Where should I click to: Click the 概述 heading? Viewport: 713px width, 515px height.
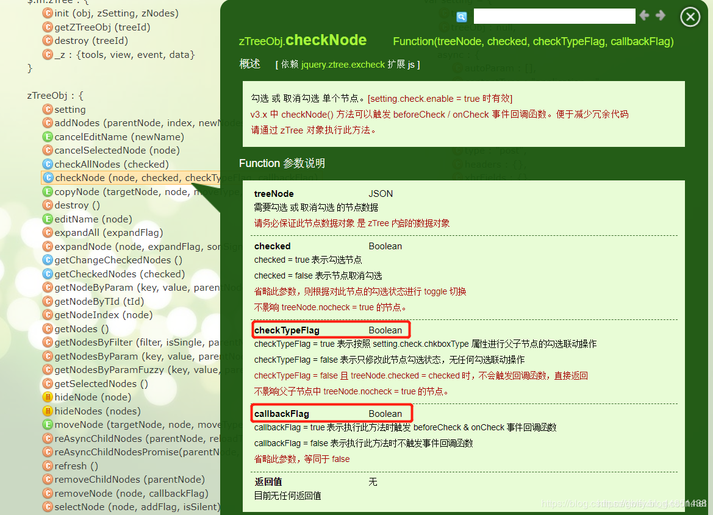(249, 64)
